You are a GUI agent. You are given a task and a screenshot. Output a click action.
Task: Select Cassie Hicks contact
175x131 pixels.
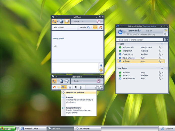pos(140,54)
